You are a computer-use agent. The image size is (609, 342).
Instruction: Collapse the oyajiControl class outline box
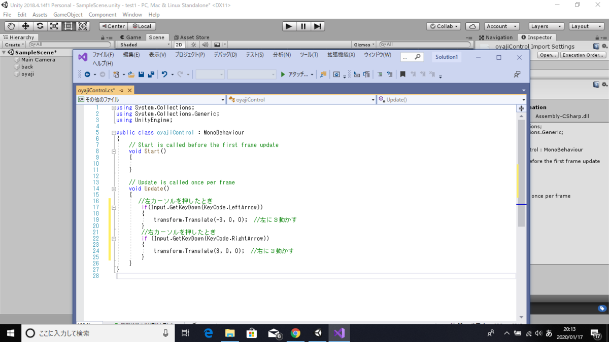click(x=114, y=133)
